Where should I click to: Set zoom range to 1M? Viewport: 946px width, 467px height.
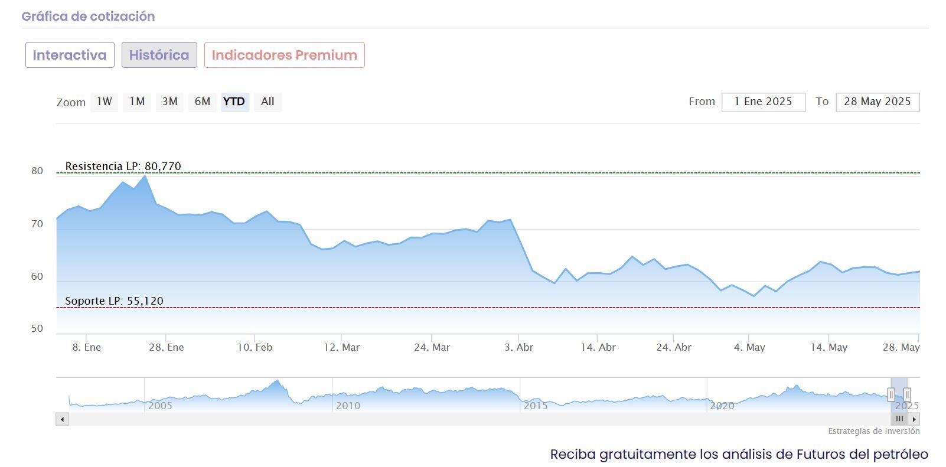137,102
